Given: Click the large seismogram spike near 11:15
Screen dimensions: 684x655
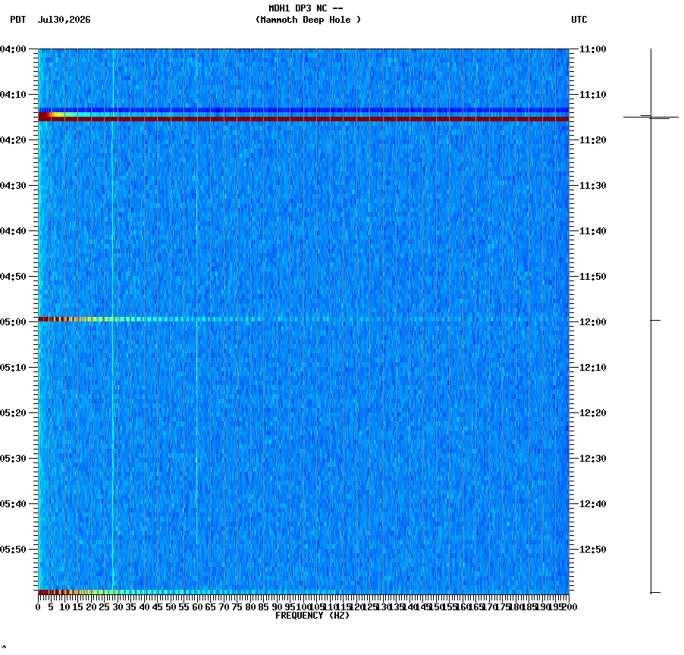Looking at the screenshot, I should click(x=651, y=117).
